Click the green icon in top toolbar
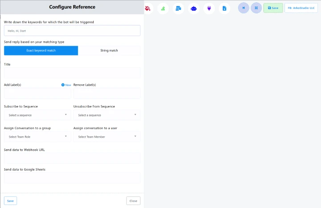The width and height of the screenshot is (321, 208). coord(163,8)
